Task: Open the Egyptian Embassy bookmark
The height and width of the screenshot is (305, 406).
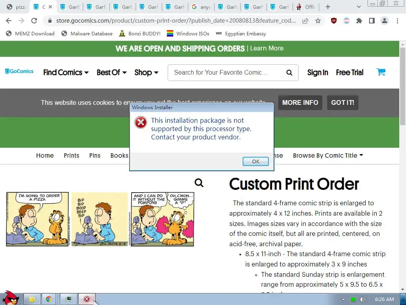Action: click(x=241, y=33)
